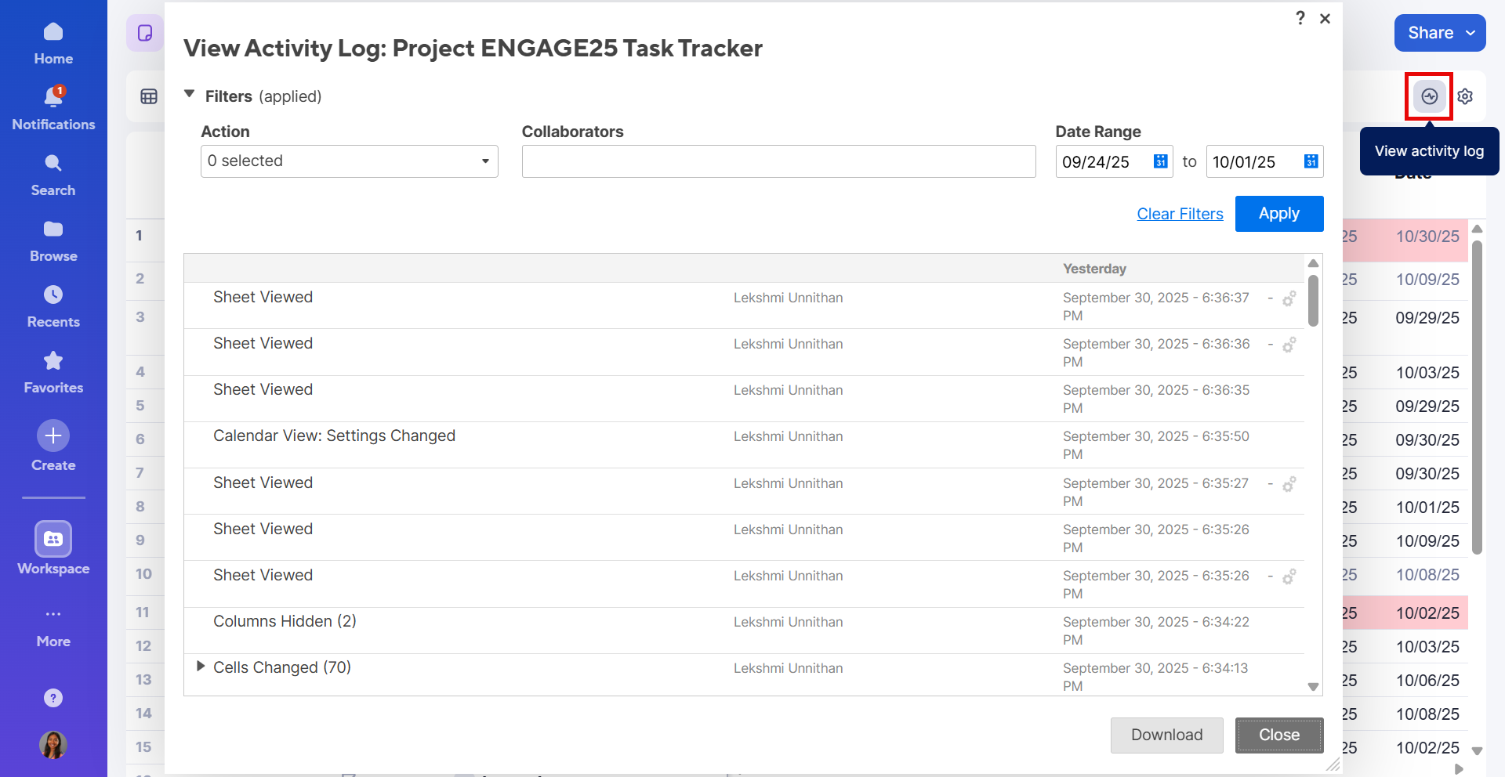
Task: Click the highlighted View activity log icon
Action: 1428,96
